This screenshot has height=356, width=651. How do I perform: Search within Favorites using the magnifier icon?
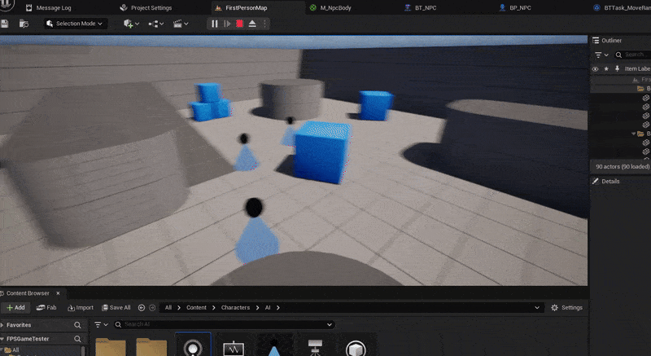pos(77,325)
